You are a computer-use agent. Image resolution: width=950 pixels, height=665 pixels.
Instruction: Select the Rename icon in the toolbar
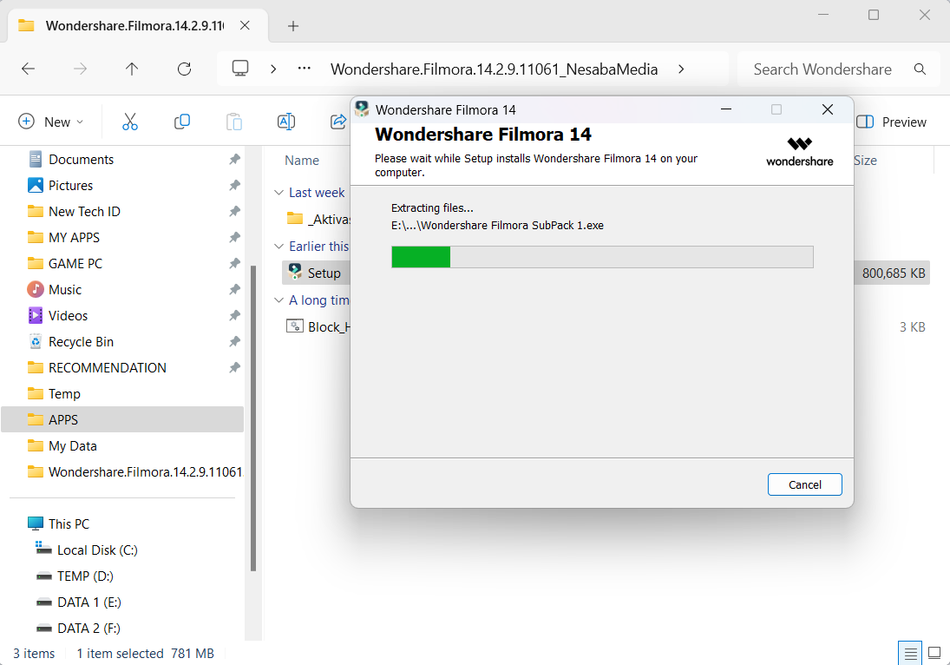[x=286, y=122]
